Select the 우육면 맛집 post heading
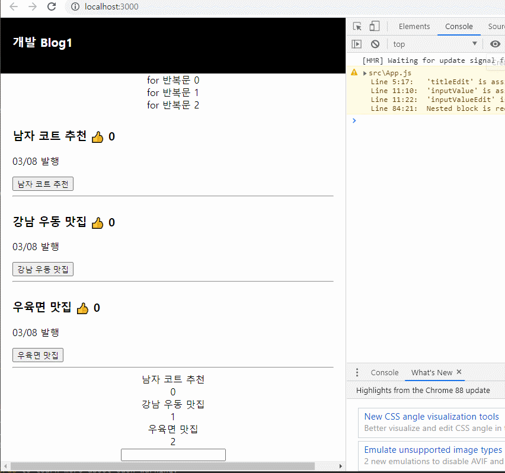Image resolution: width=505 pixels, height=473 pixels. click(x=42, y=307)
